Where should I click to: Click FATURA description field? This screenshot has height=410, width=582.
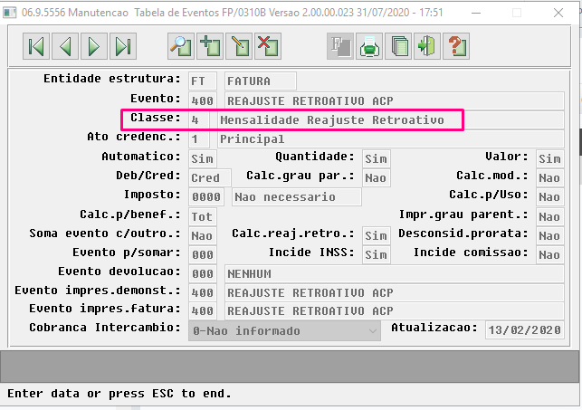260,81
